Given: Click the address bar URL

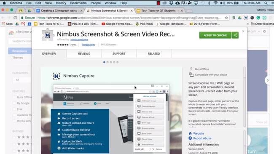Looking at the screenshot, I should (x=129, y=18).
